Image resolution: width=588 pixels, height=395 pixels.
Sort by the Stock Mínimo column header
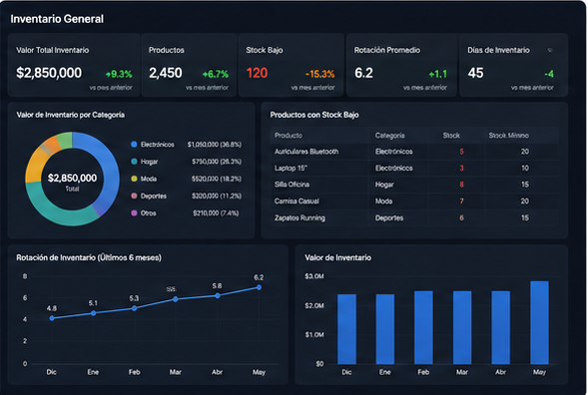tap(508, 136)
